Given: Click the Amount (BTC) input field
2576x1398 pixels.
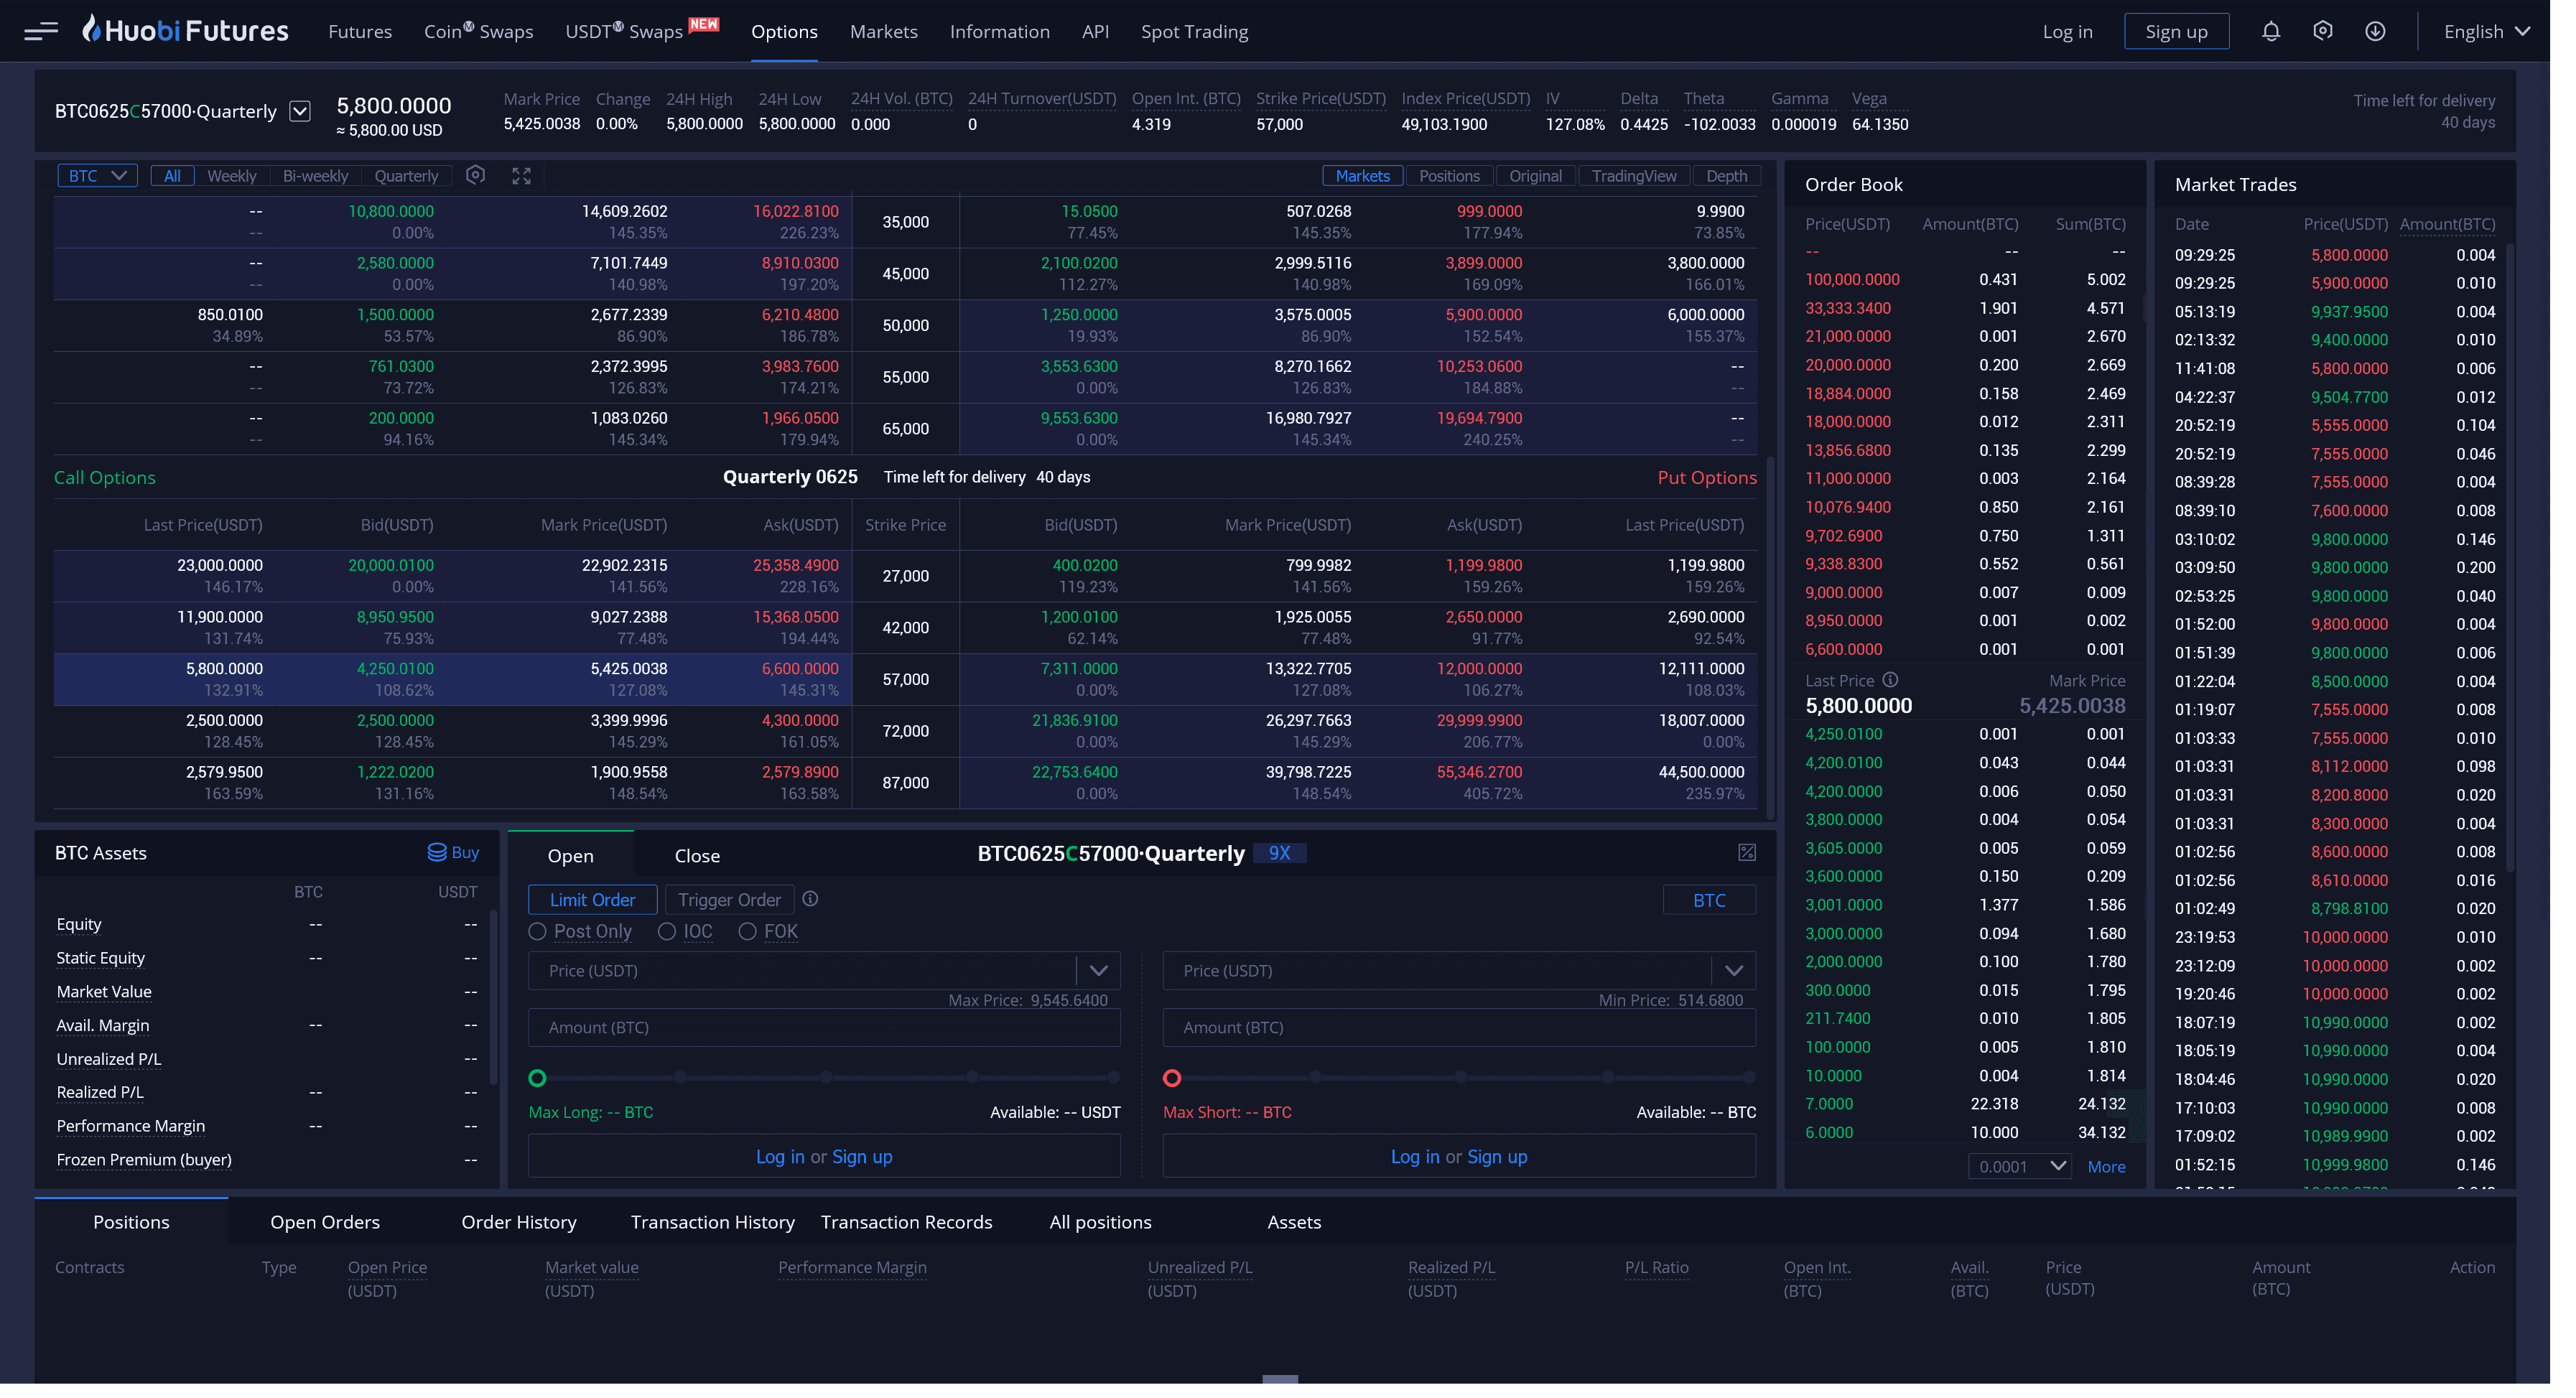Looking at the screenshot, I should [823, 1027].
